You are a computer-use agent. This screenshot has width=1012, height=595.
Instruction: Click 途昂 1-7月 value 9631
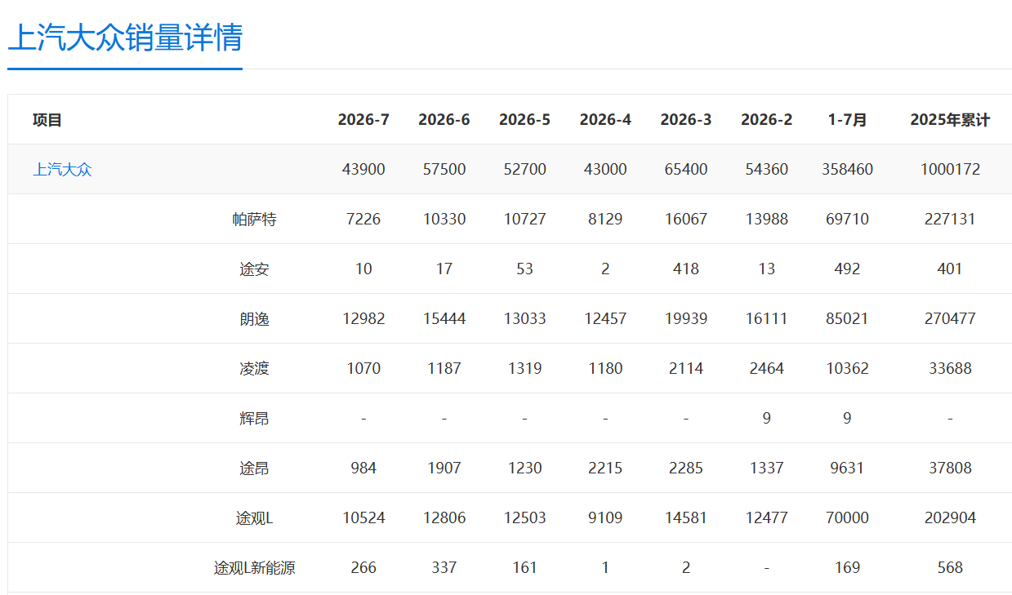[x=847, y=468]
